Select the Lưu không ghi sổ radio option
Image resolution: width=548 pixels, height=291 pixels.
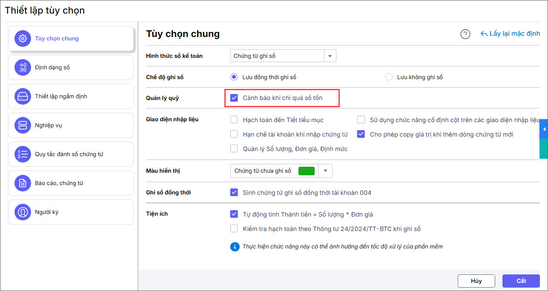389,77
